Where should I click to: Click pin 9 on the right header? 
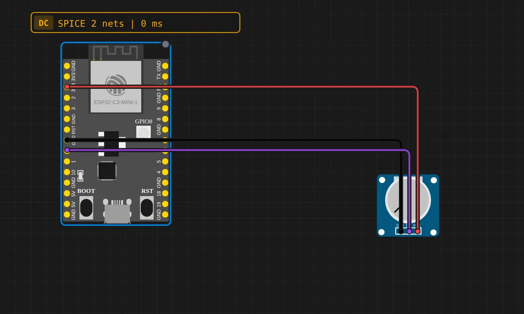(x=165, y=108)
